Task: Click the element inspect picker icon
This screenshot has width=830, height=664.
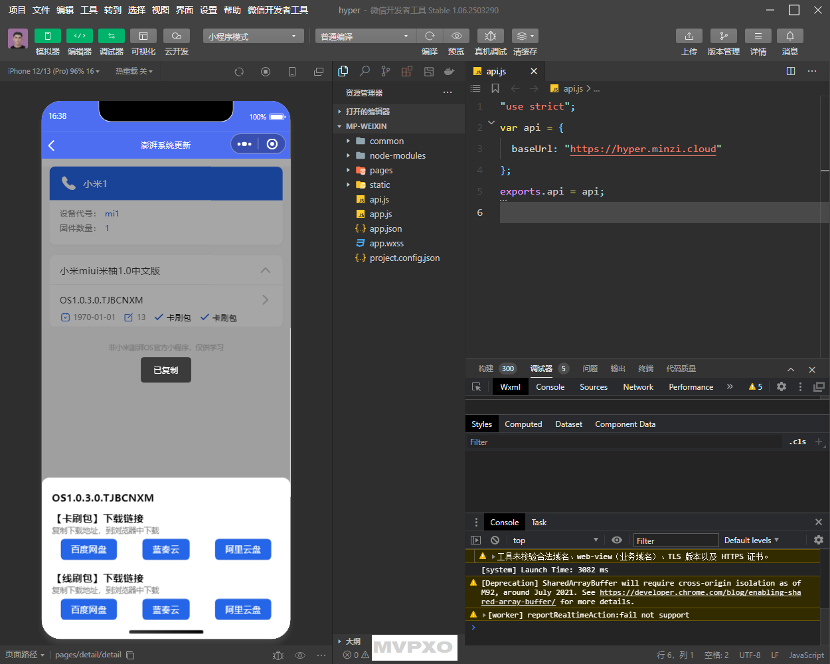Action: click(477, 387)
